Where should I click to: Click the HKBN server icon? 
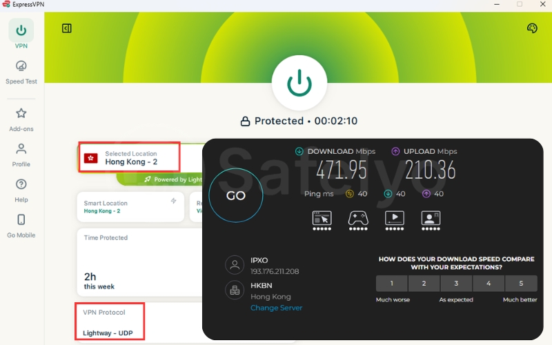click(235, 290)
